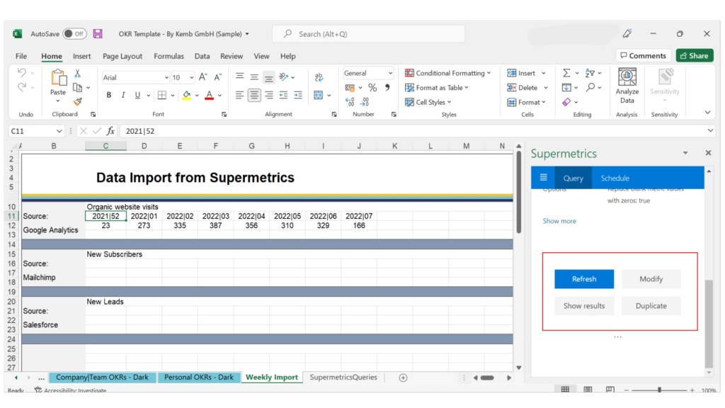This screenshot has width=725, height=408.
Task: Switch to the SupermetricsQueries sheet tab
Action: (x=343, y=377)
